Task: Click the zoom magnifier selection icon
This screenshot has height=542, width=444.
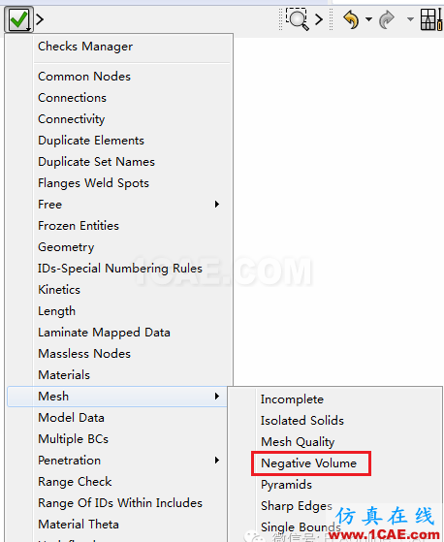Action: (298, 19)
